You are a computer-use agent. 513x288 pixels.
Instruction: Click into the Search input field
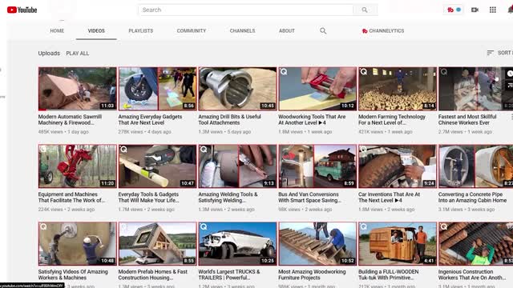pyautogui.click(x=246, y=10)
